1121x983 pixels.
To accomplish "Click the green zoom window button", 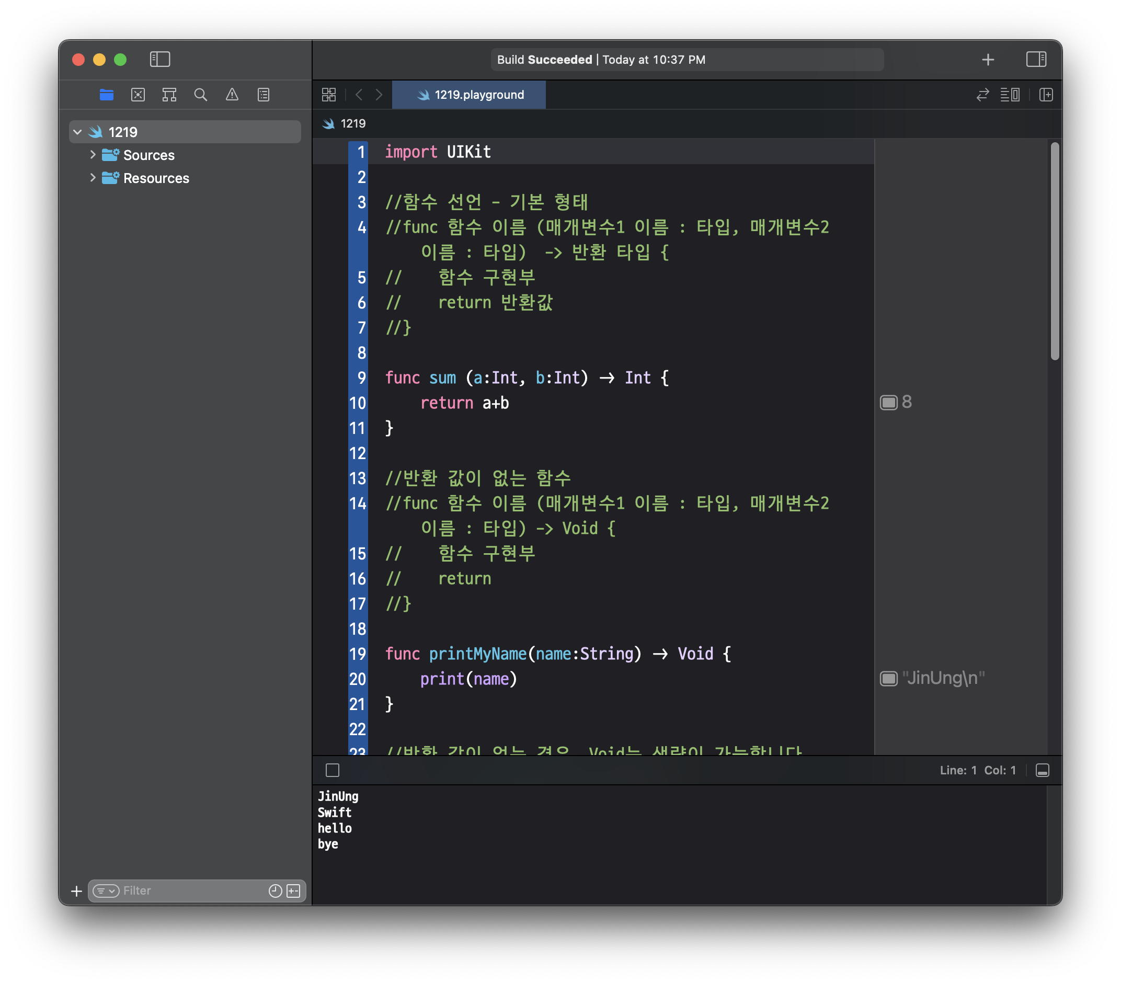I will (x=120, y=59).
